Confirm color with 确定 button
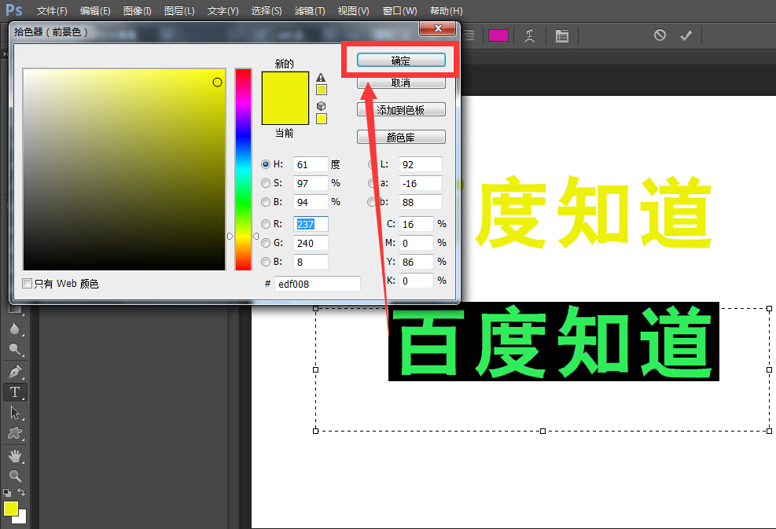776x529 pixels. tap(401, 61)
